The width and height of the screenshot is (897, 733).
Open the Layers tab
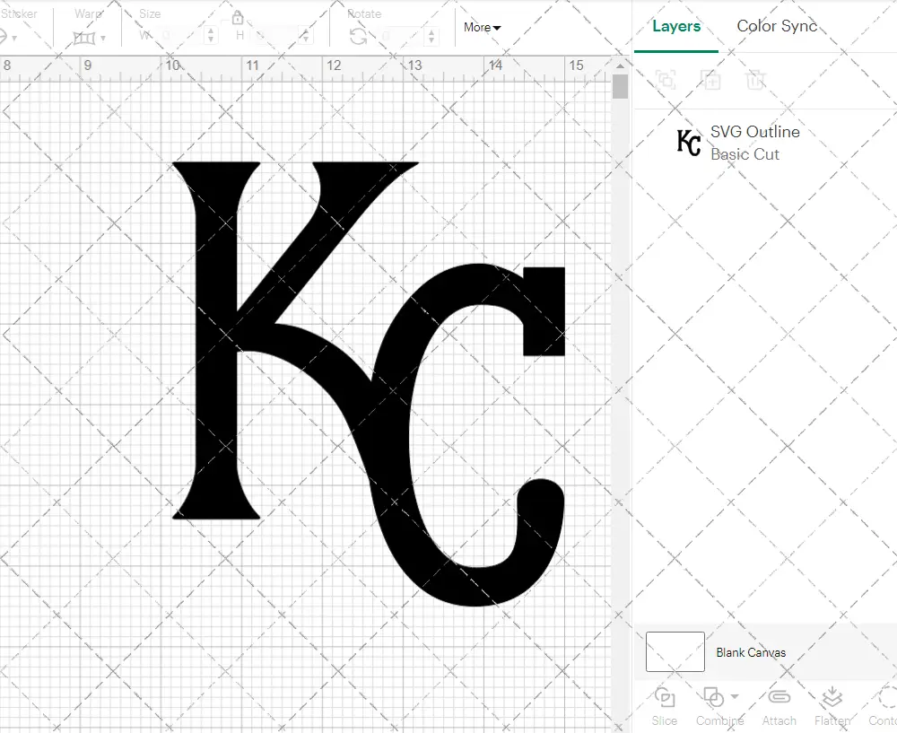click(x=676, y=26)
